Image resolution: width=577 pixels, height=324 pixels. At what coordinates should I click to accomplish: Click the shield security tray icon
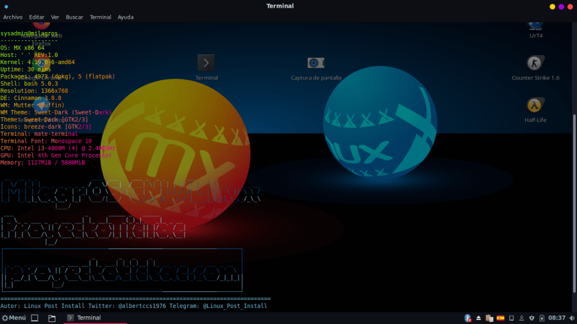(531, 318)
